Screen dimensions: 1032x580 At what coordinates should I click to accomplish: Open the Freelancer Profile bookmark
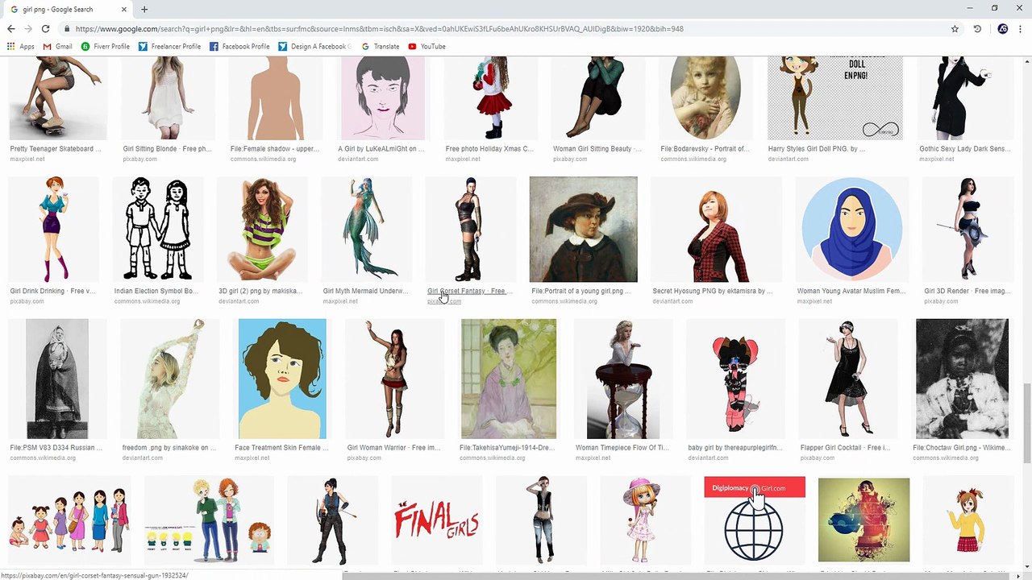click(x=170, y=47)
